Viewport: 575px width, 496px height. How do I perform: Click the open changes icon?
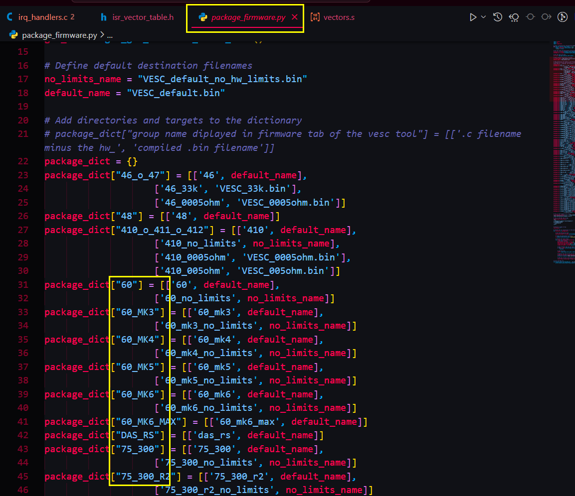[x=514, y=17]
